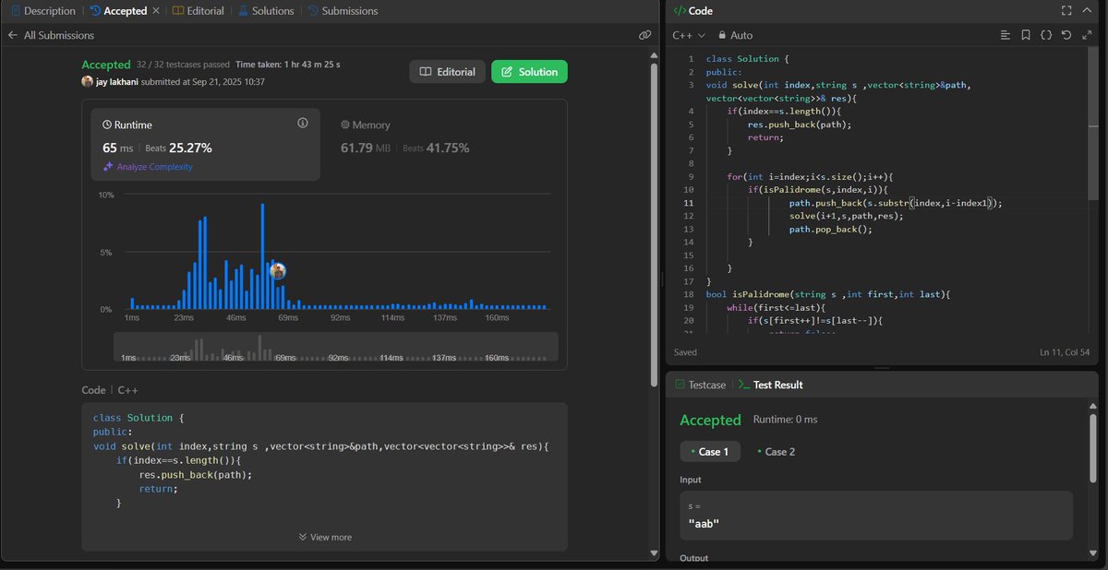Click the 'res.push_back(path);' line in the editor
This screenshot has height=570, width=1108.
pyautogui.click(x=799, y=125)
